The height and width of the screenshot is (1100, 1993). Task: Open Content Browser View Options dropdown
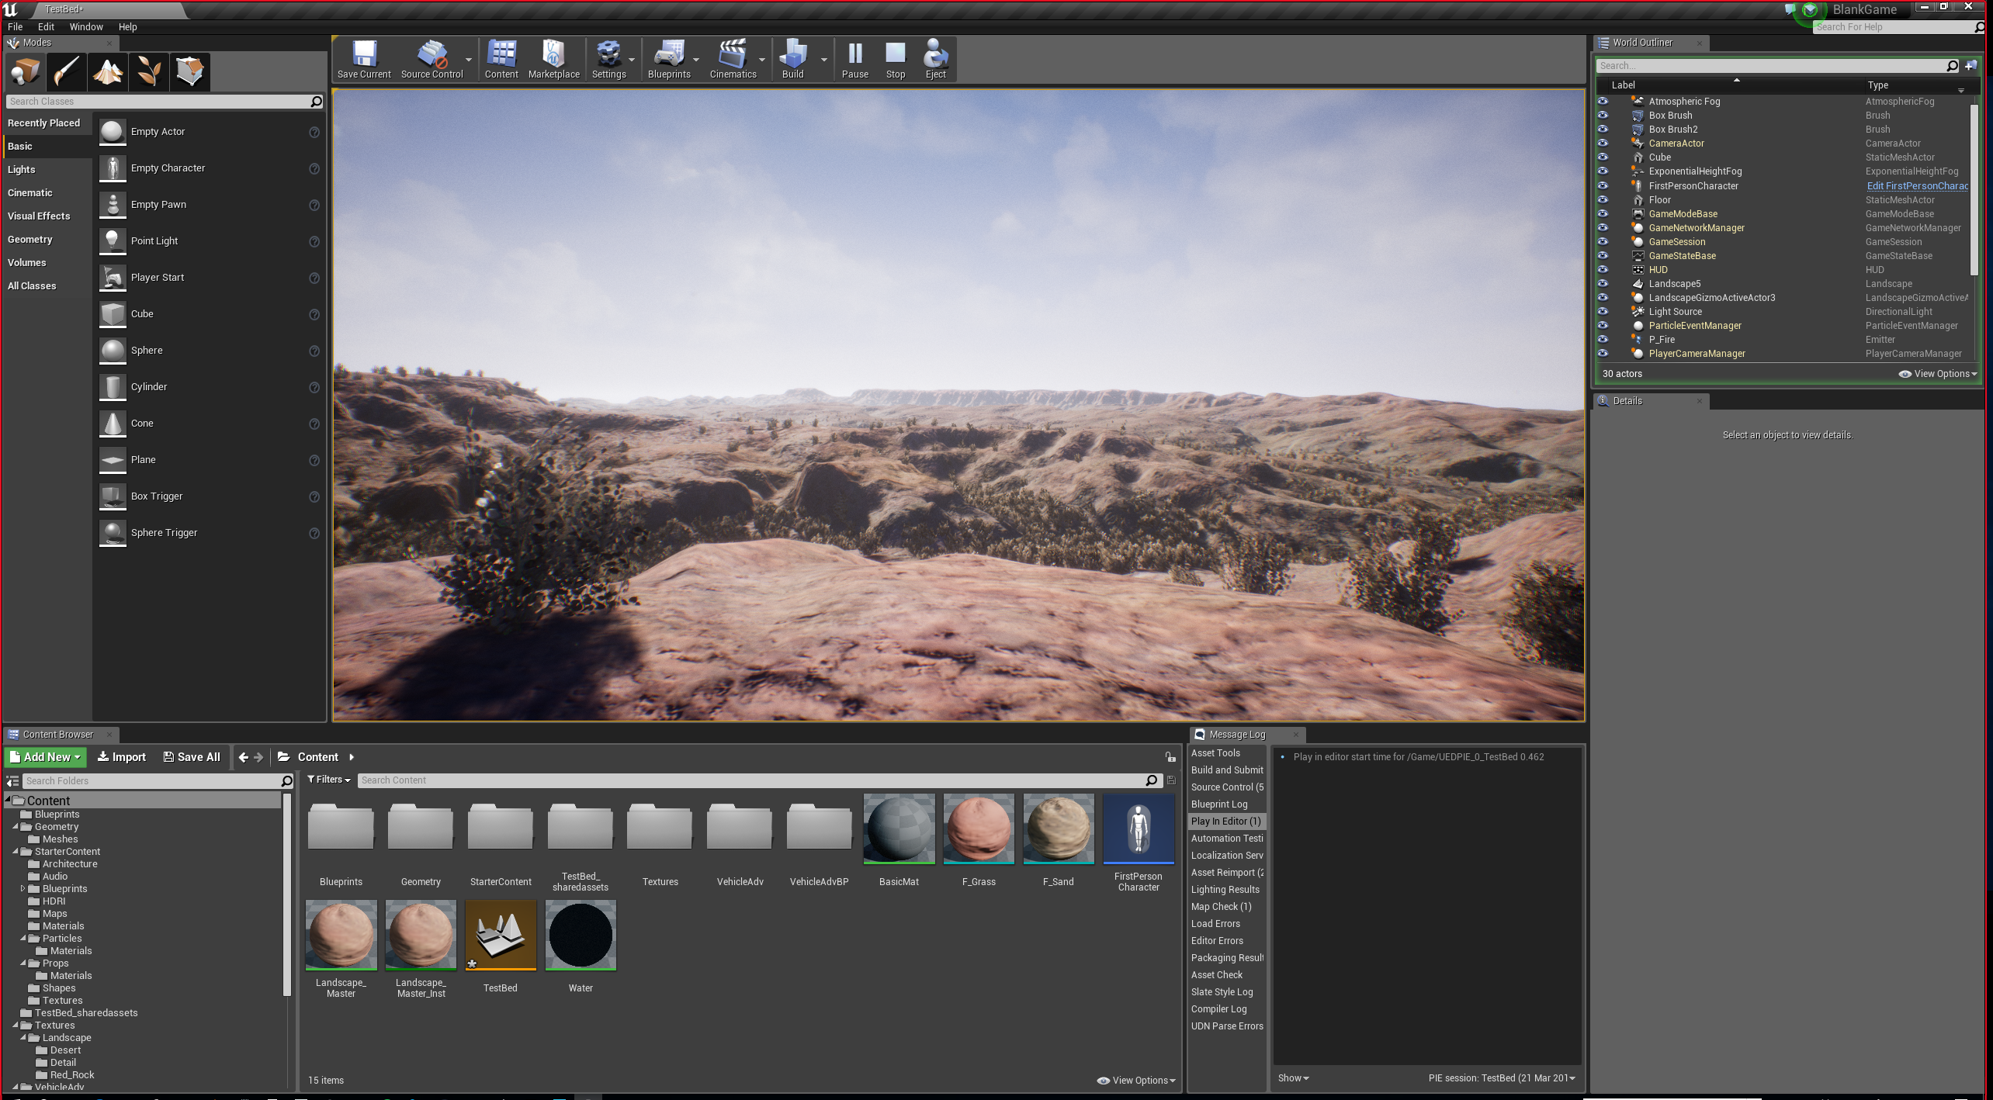point(1136,1081)
